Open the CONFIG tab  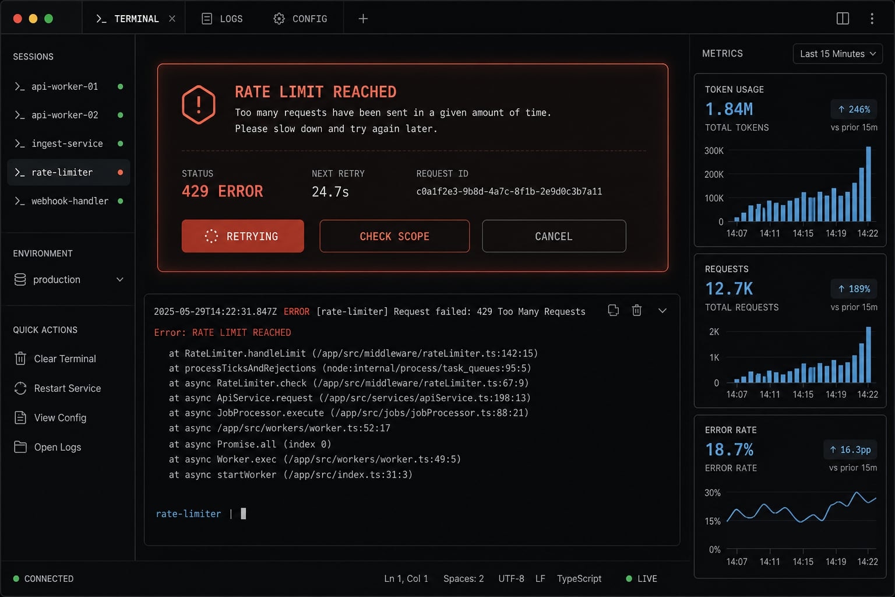pos(301,19)
